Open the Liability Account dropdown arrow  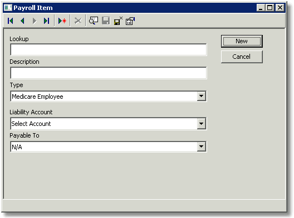(x=201, y=124)
